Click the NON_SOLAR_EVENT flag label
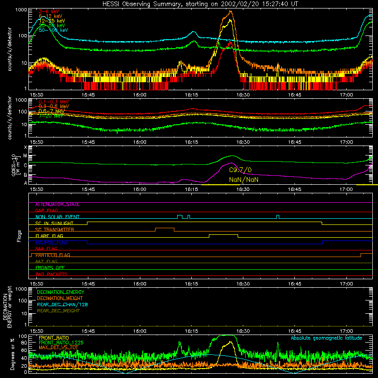378x378 pixels. click(x=57, y=217)
